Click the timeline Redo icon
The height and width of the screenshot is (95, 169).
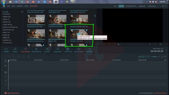14,56
